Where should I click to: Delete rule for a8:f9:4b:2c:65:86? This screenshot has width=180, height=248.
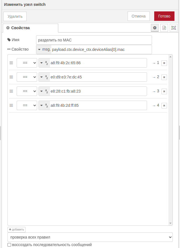pos(164,63)
